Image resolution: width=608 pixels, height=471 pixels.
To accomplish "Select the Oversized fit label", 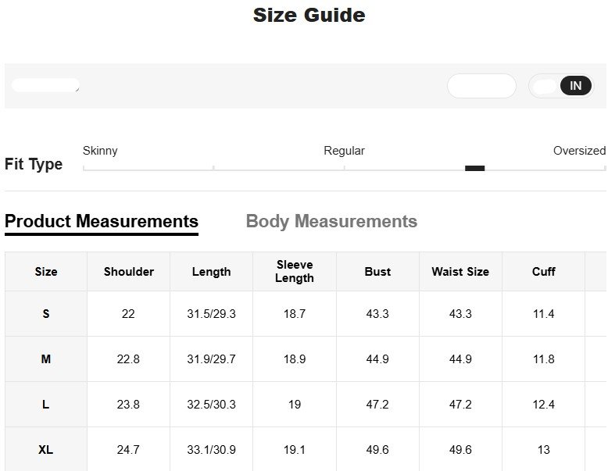I will pyautogui.click(x=579, y=151).
